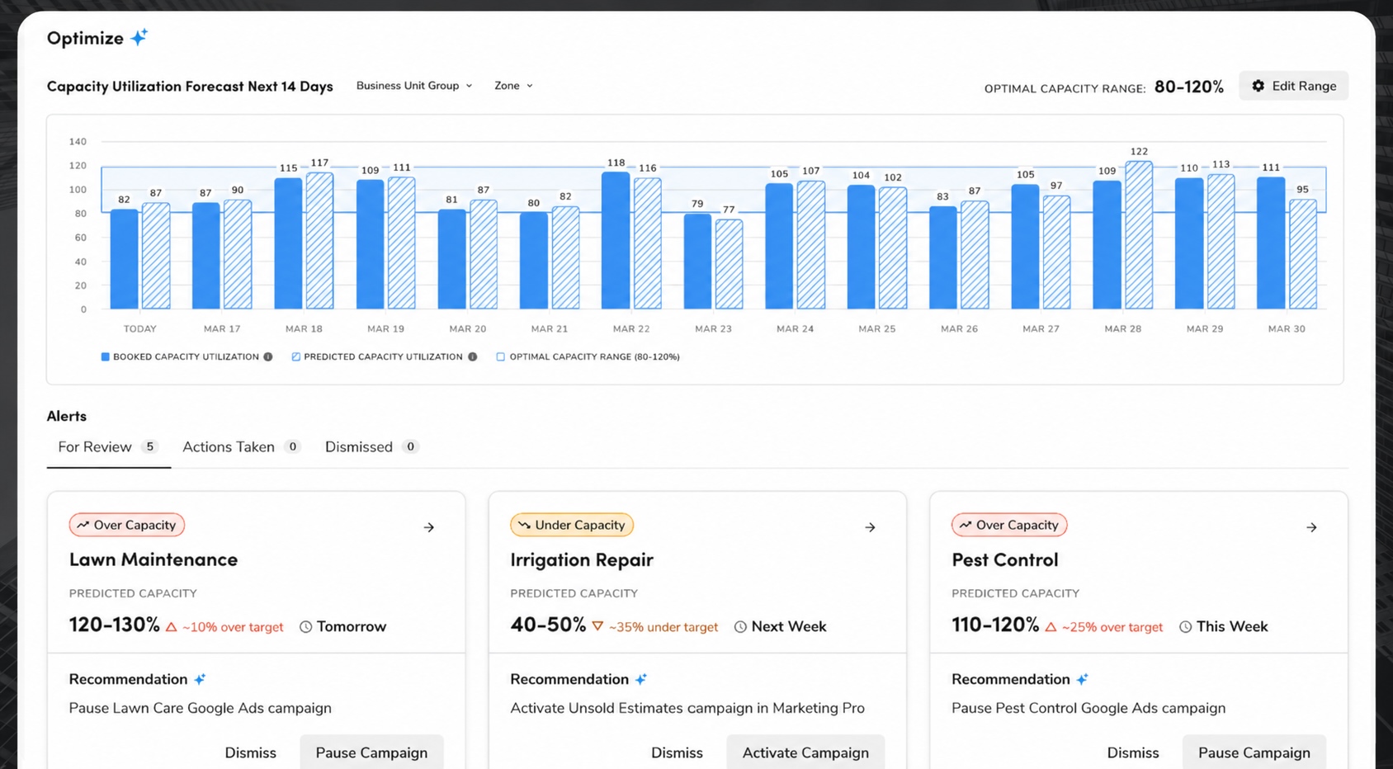Viewport: 1393px width, 769px height.
Task: Click sparkle icon beside Pest Control Recommendation
Action: [1082, 679]
